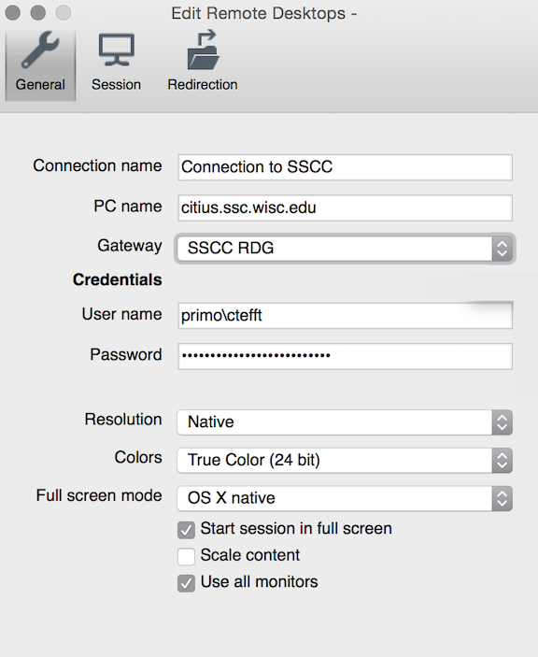Switch to the Redirection tab label

click(203, 85)
